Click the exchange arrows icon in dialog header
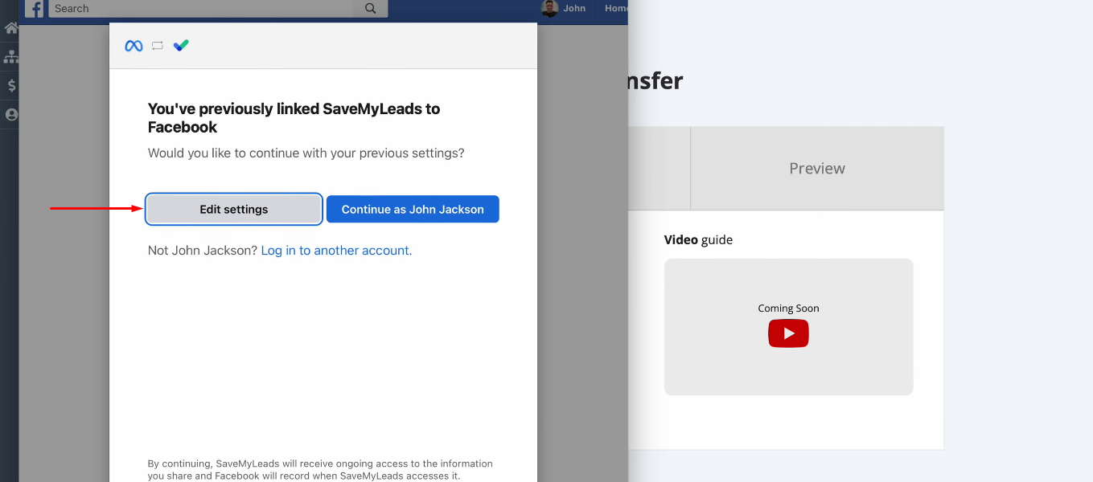Viewport: 1093px width, 482px height. click(158, 46)
